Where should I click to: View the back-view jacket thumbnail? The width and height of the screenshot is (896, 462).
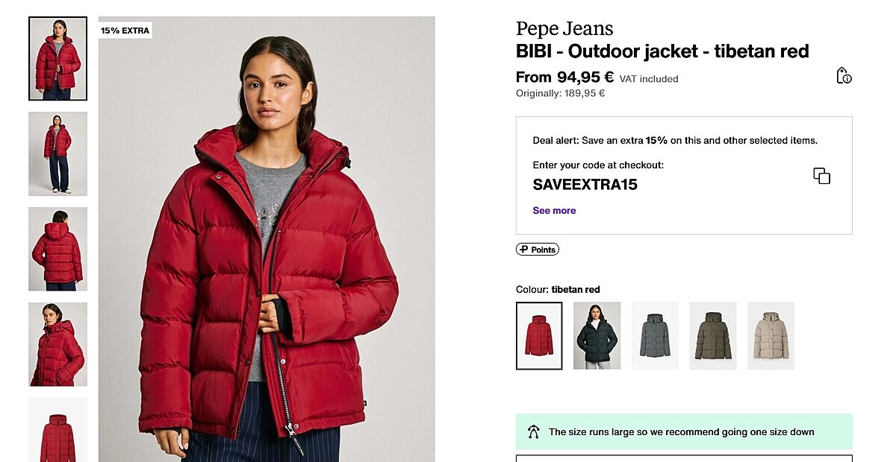point(57,249)
